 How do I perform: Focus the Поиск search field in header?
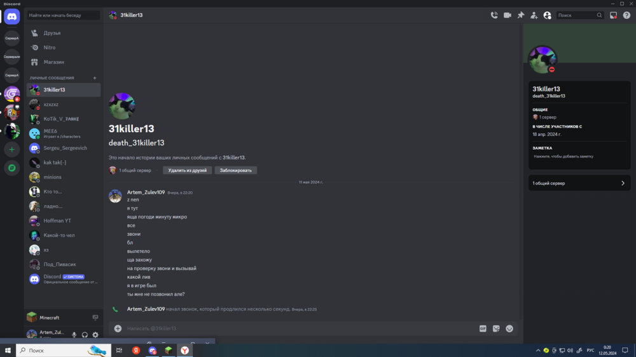pyautogui.click(x=579, y=15)
